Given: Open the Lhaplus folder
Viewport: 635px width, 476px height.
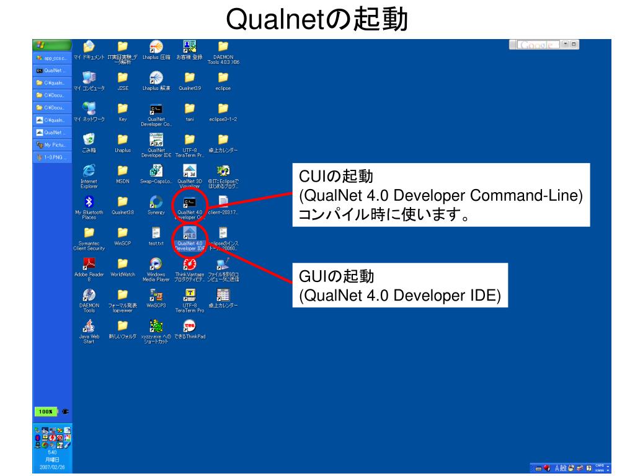Looking at the screenshot, I should point(123,143).
